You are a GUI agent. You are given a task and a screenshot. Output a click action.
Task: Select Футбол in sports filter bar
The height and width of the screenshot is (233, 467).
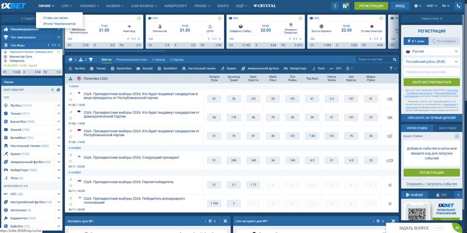[x=77, y=68]
